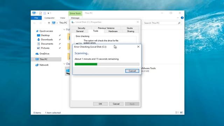The image size is (224, 126).
Task: Close the Error Checking dialog
Action: click(138, 47)
